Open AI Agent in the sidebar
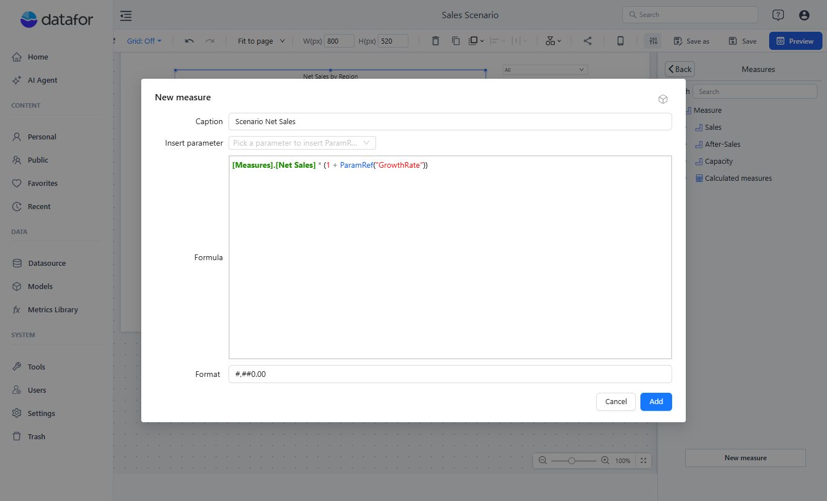 43,80
